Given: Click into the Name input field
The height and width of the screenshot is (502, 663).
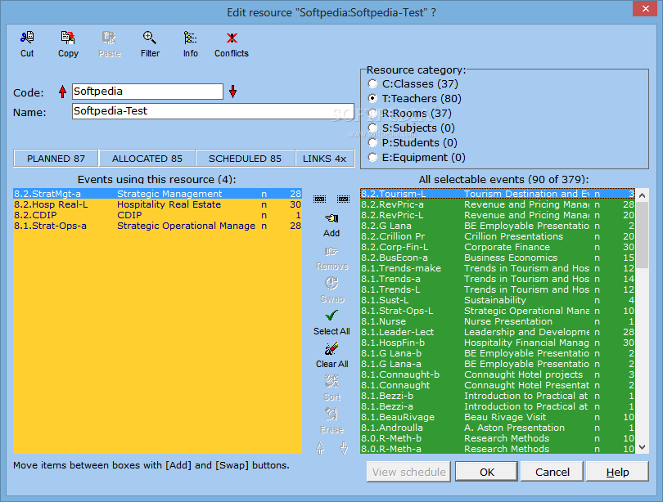Looking at the screenshot, I should (x=213, y=111).
